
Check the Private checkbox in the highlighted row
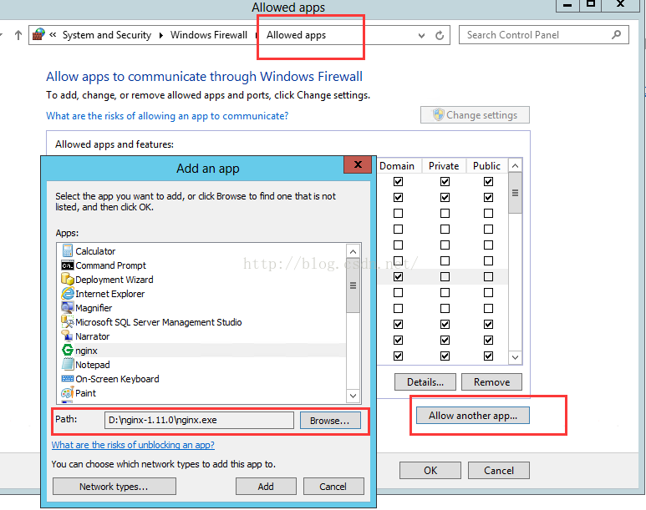[445, 276]
